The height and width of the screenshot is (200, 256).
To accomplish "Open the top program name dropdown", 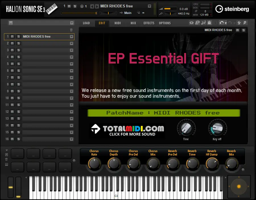I will click(149, 6).
